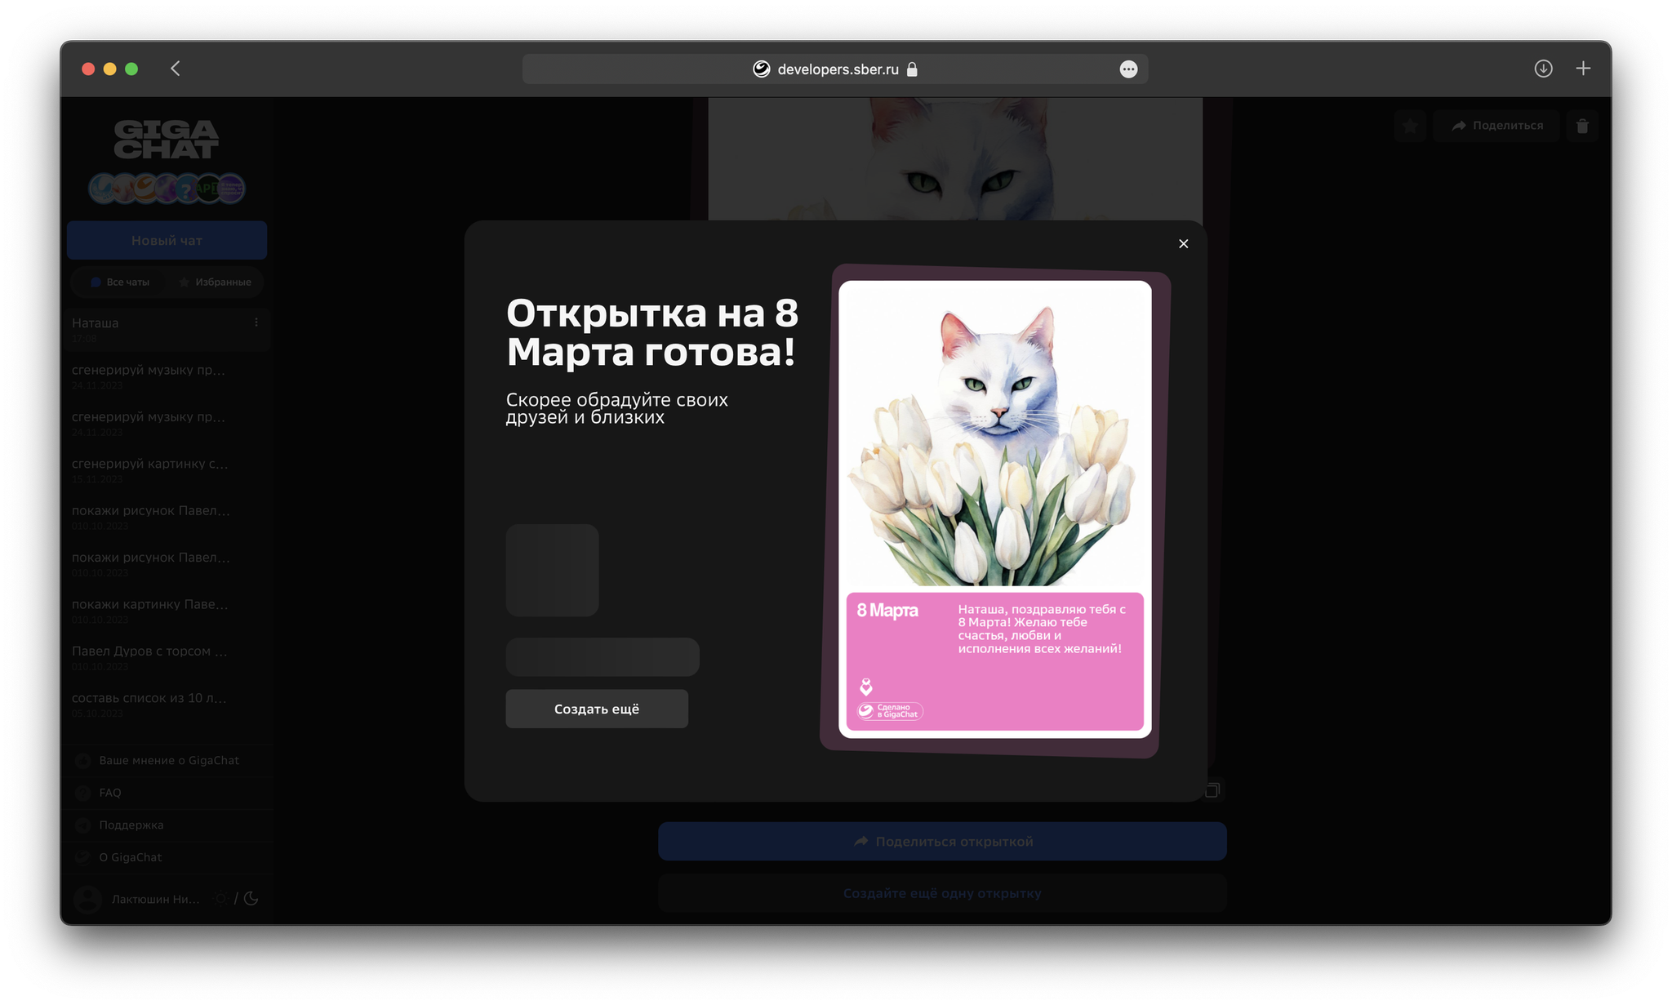Go back with the Safari back arrow
Viewport: 1672px width, 1005px height.
[176, 69]
